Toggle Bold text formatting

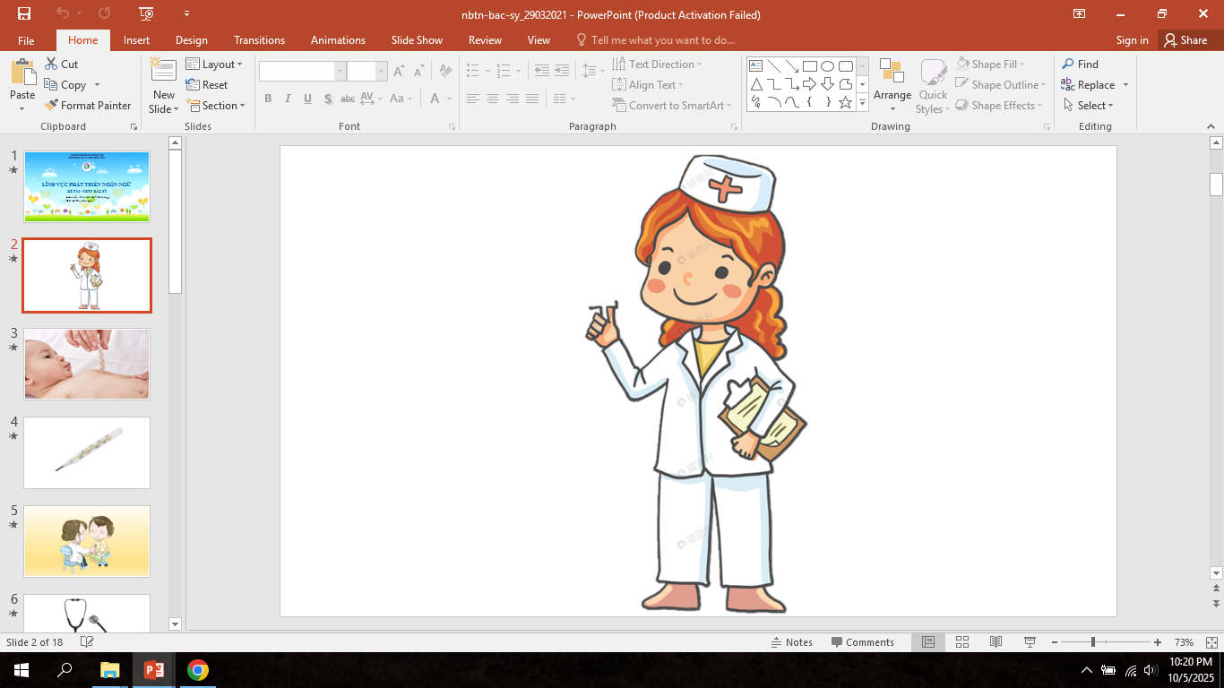click(x=268, y=99)
